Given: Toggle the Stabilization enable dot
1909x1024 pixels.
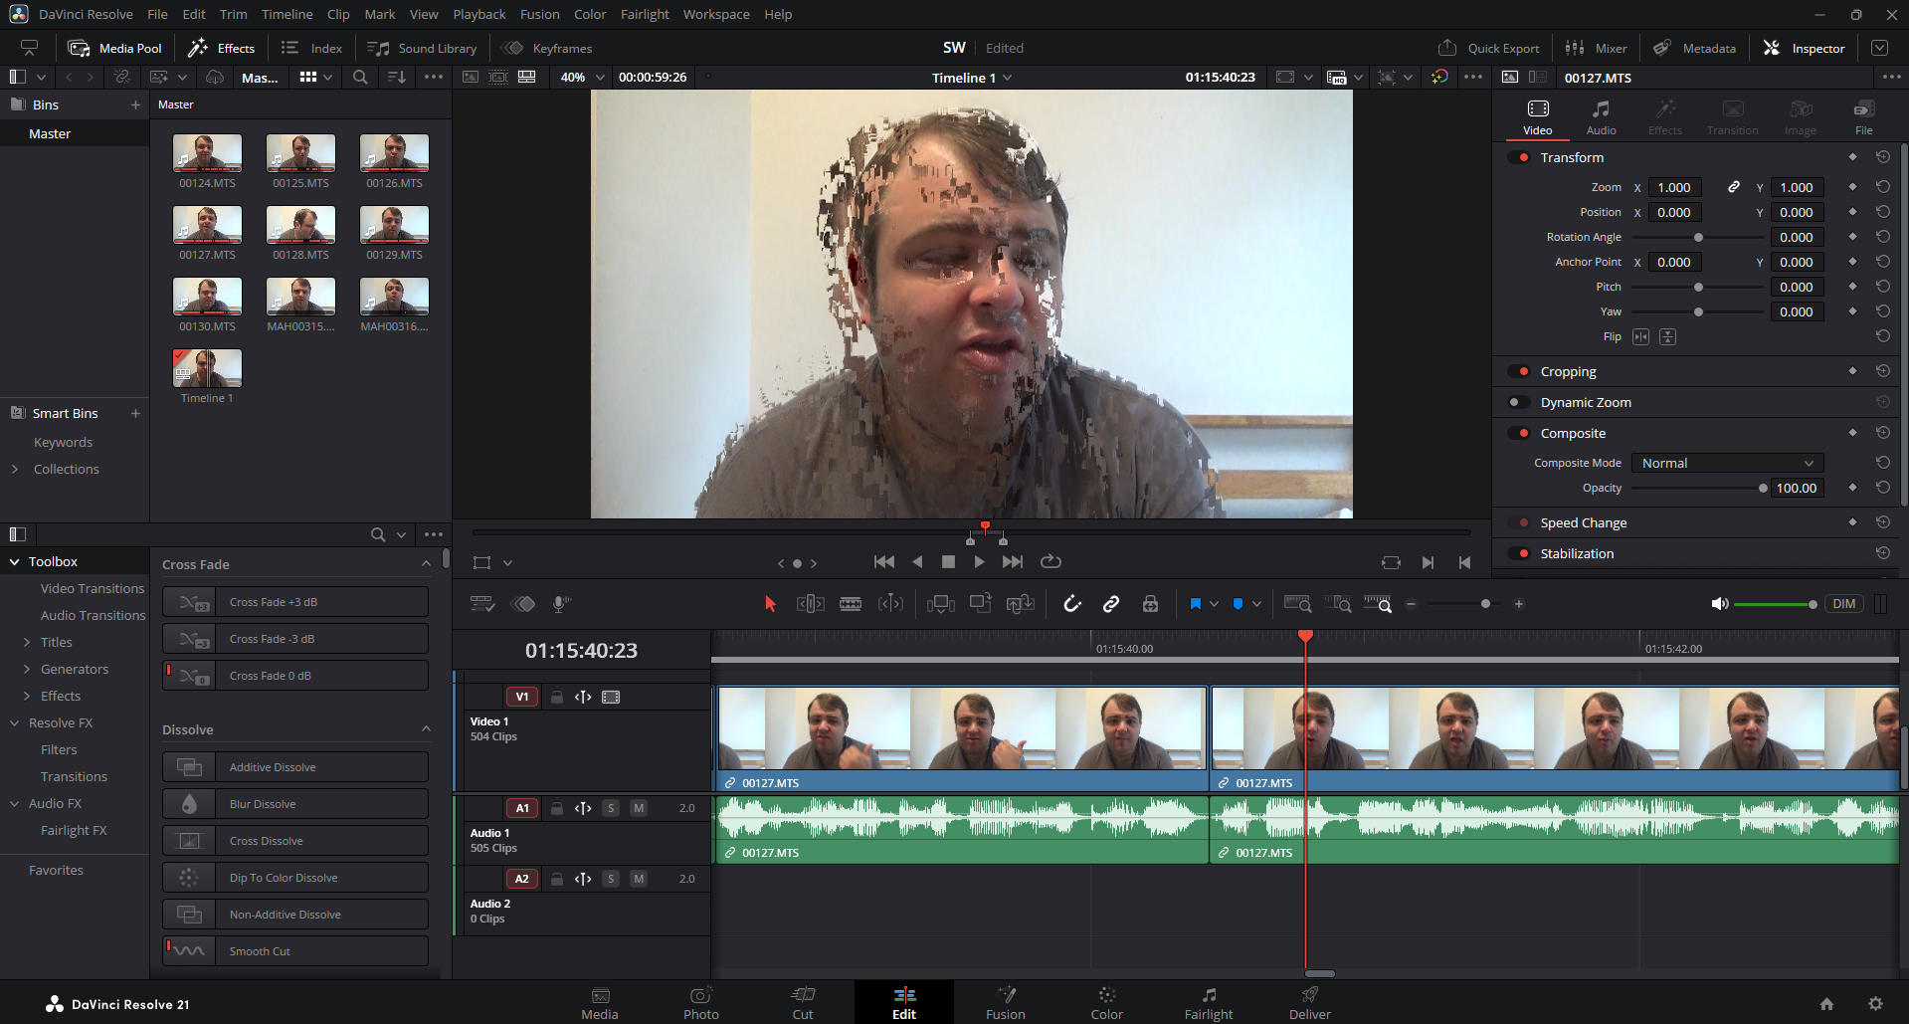Looking at the screenshot, I should pyautogui.click(x=1520, y=553).
